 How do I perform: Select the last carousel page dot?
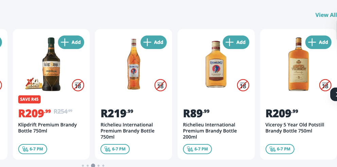tap(103, 166)
